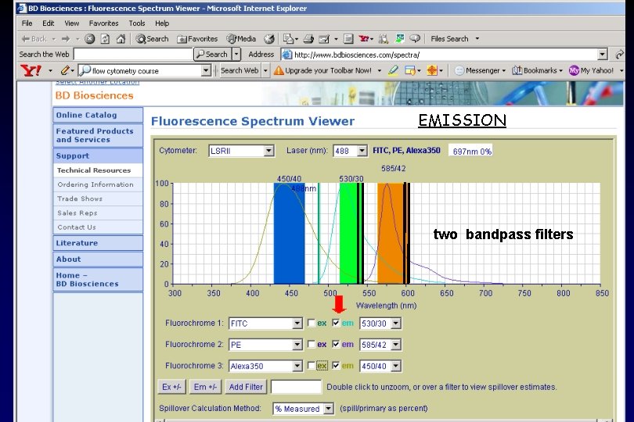
Task: Enable Alexa350 excitation 'ex' checkbox
Action: [x=311, y=366]
